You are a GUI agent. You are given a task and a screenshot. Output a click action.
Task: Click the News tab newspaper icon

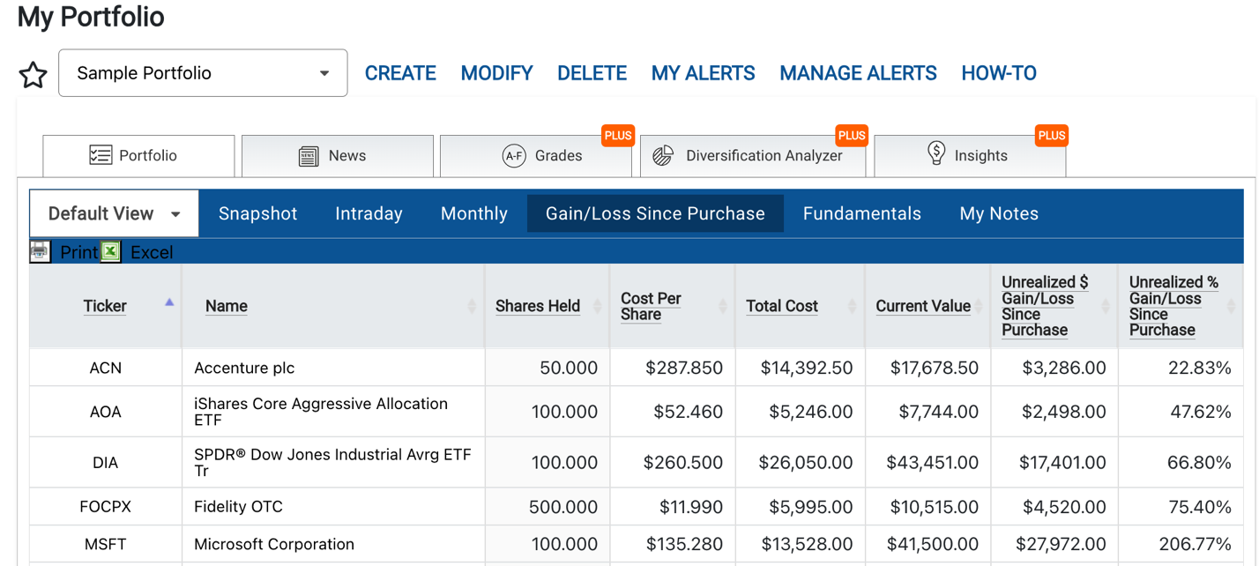coord(309,156)
